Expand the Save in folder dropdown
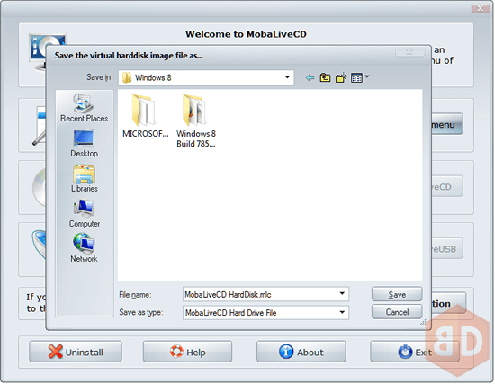 287,77
